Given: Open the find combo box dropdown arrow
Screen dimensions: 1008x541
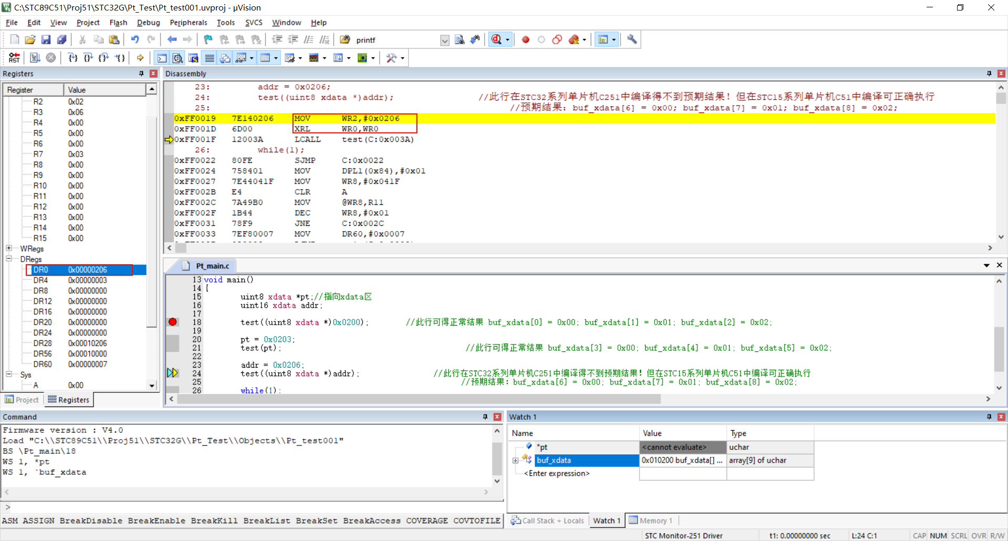Looking at the screenshot, I should click(x=445, y=40).
